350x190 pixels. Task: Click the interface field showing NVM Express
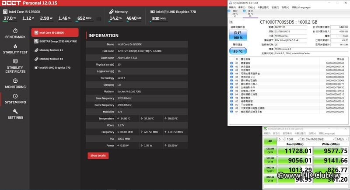click(290, 36)
